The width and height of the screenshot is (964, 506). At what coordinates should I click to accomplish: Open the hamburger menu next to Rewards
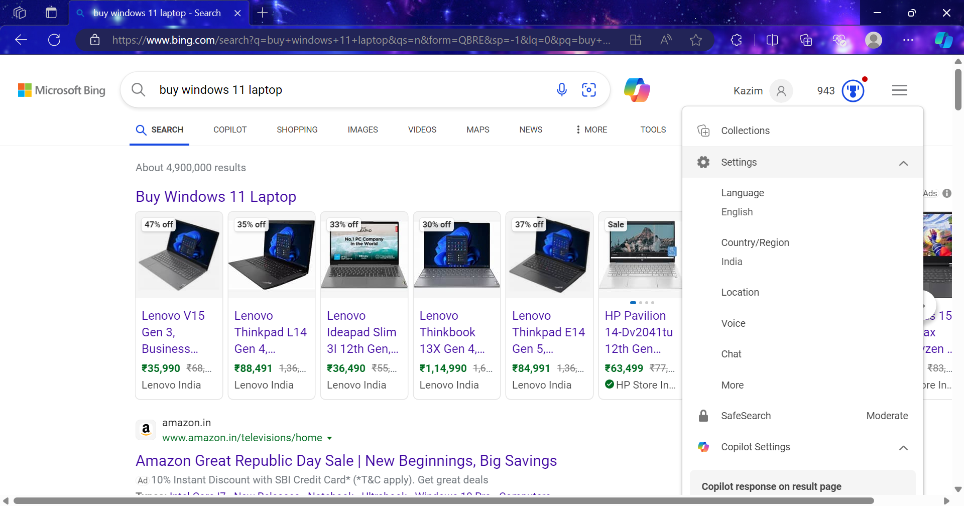pyautogui.click(x=899, y=90)
